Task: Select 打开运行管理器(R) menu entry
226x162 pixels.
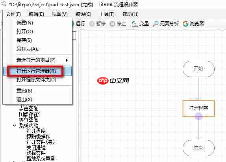Action: (x=37, y=71)
